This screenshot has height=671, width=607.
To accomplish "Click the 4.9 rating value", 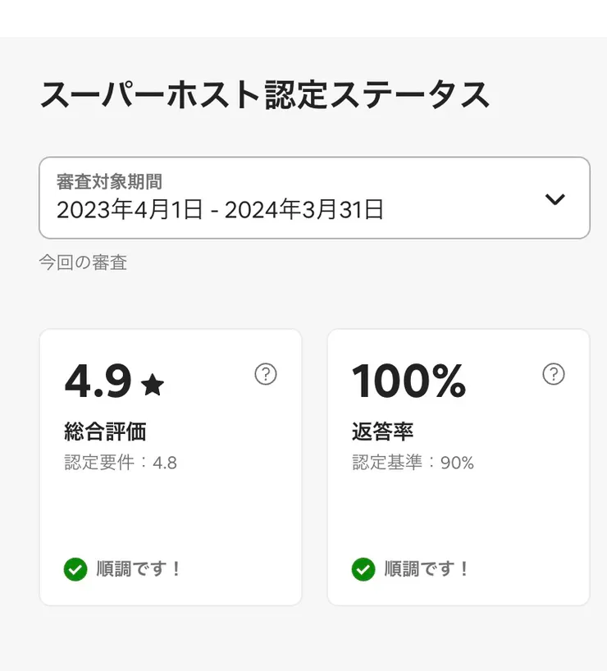I will [98, 381].
